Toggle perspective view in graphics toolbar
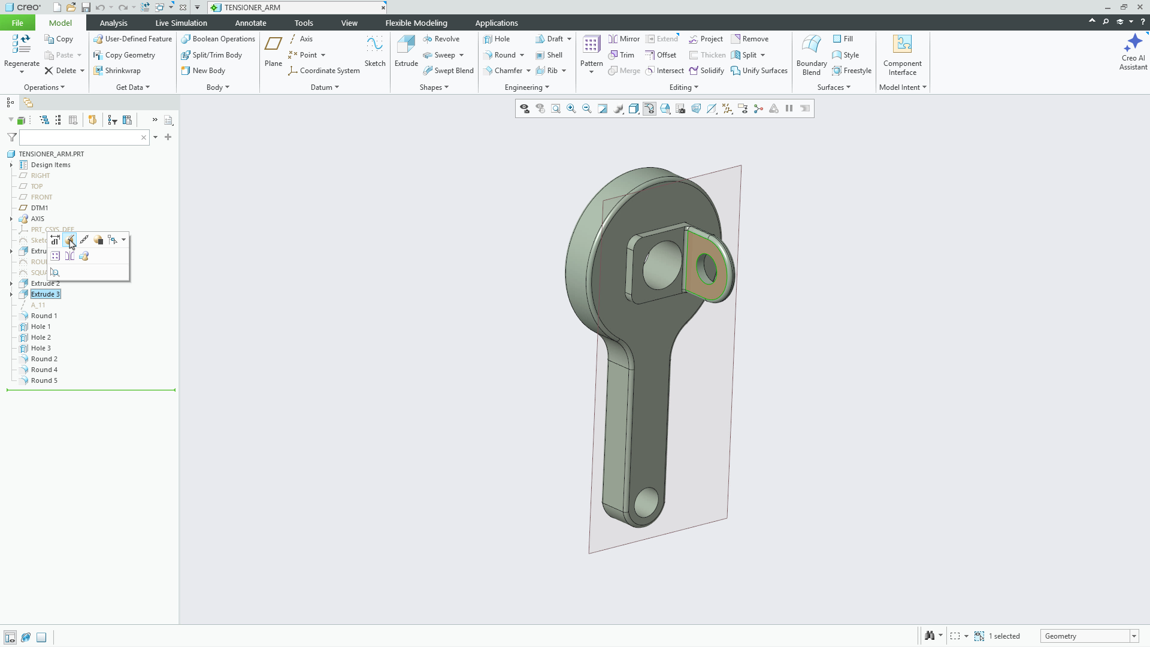1150x647 pixels. (696, 109)
